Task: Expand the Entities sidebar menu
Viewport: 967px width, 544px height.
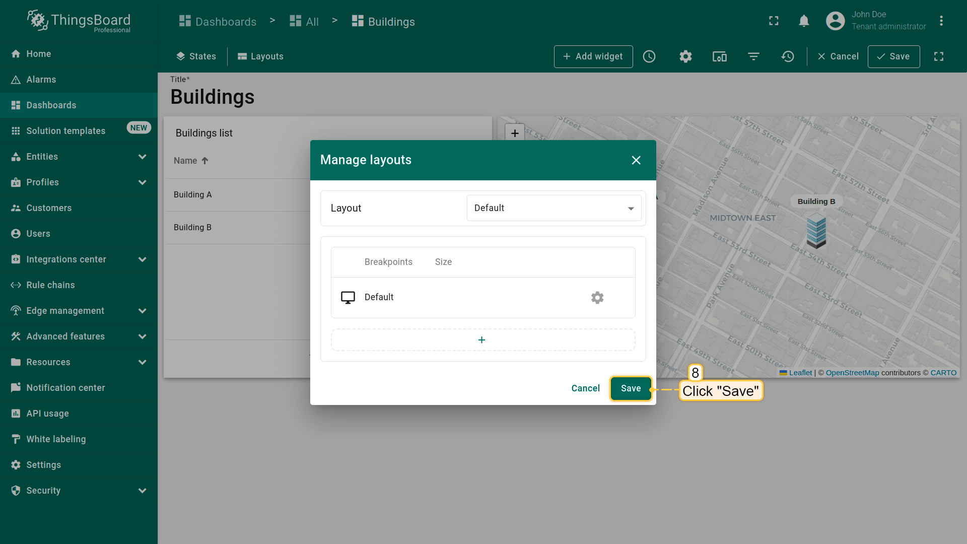Action: [143, 157]
